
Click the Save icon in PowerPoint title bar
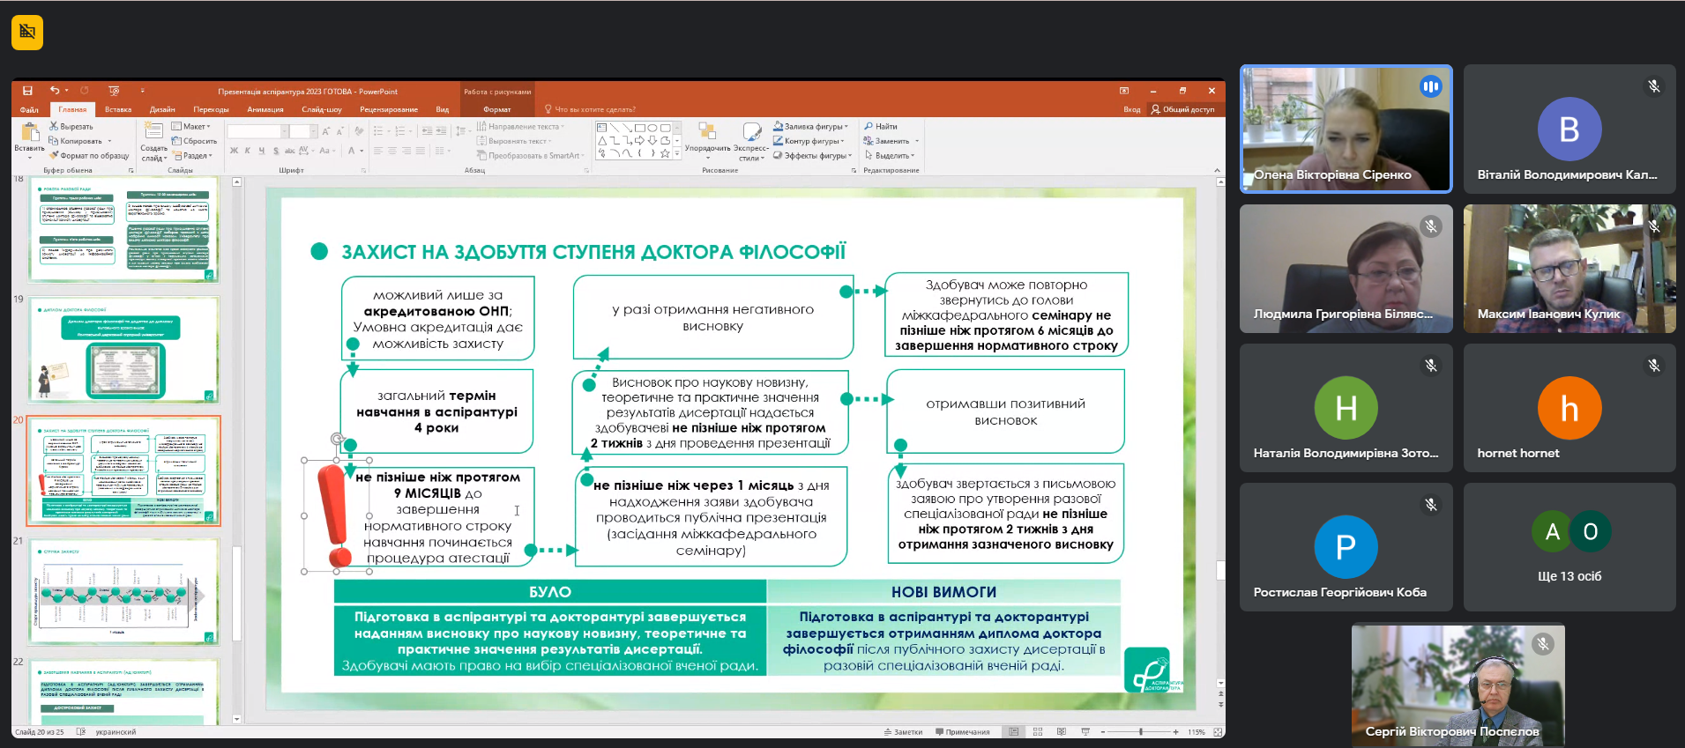27,91
